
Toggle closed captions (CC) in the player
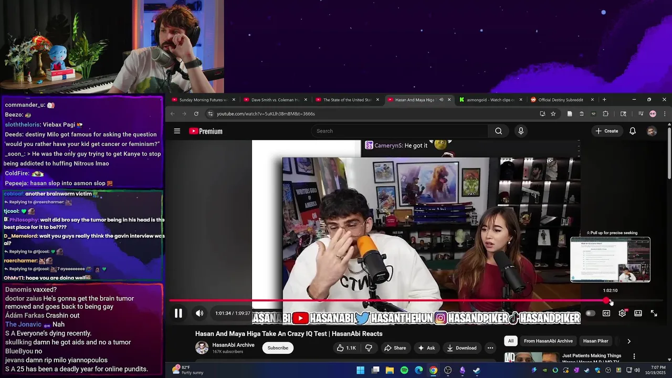(606, 313)
